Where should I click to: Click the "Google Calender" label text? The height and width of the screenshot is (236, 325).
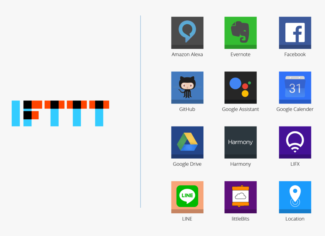point(295,109)
